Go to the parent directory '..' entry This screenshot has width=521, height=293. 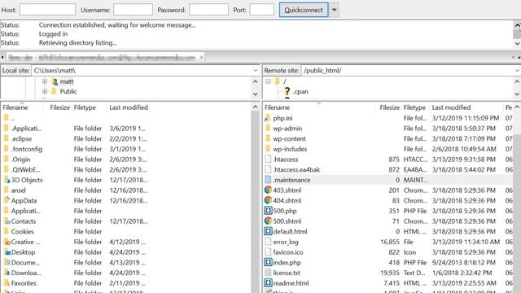13,118
